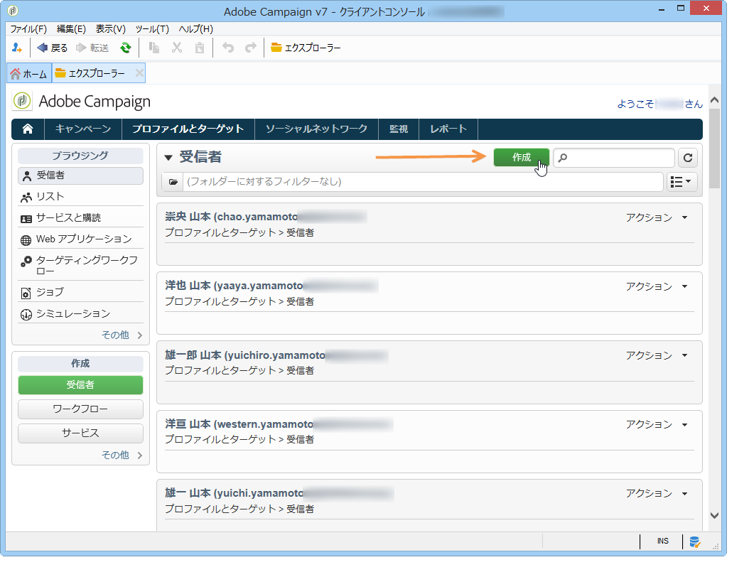
Task: Open the ツール(T) menu
Action: click(152, 28)
